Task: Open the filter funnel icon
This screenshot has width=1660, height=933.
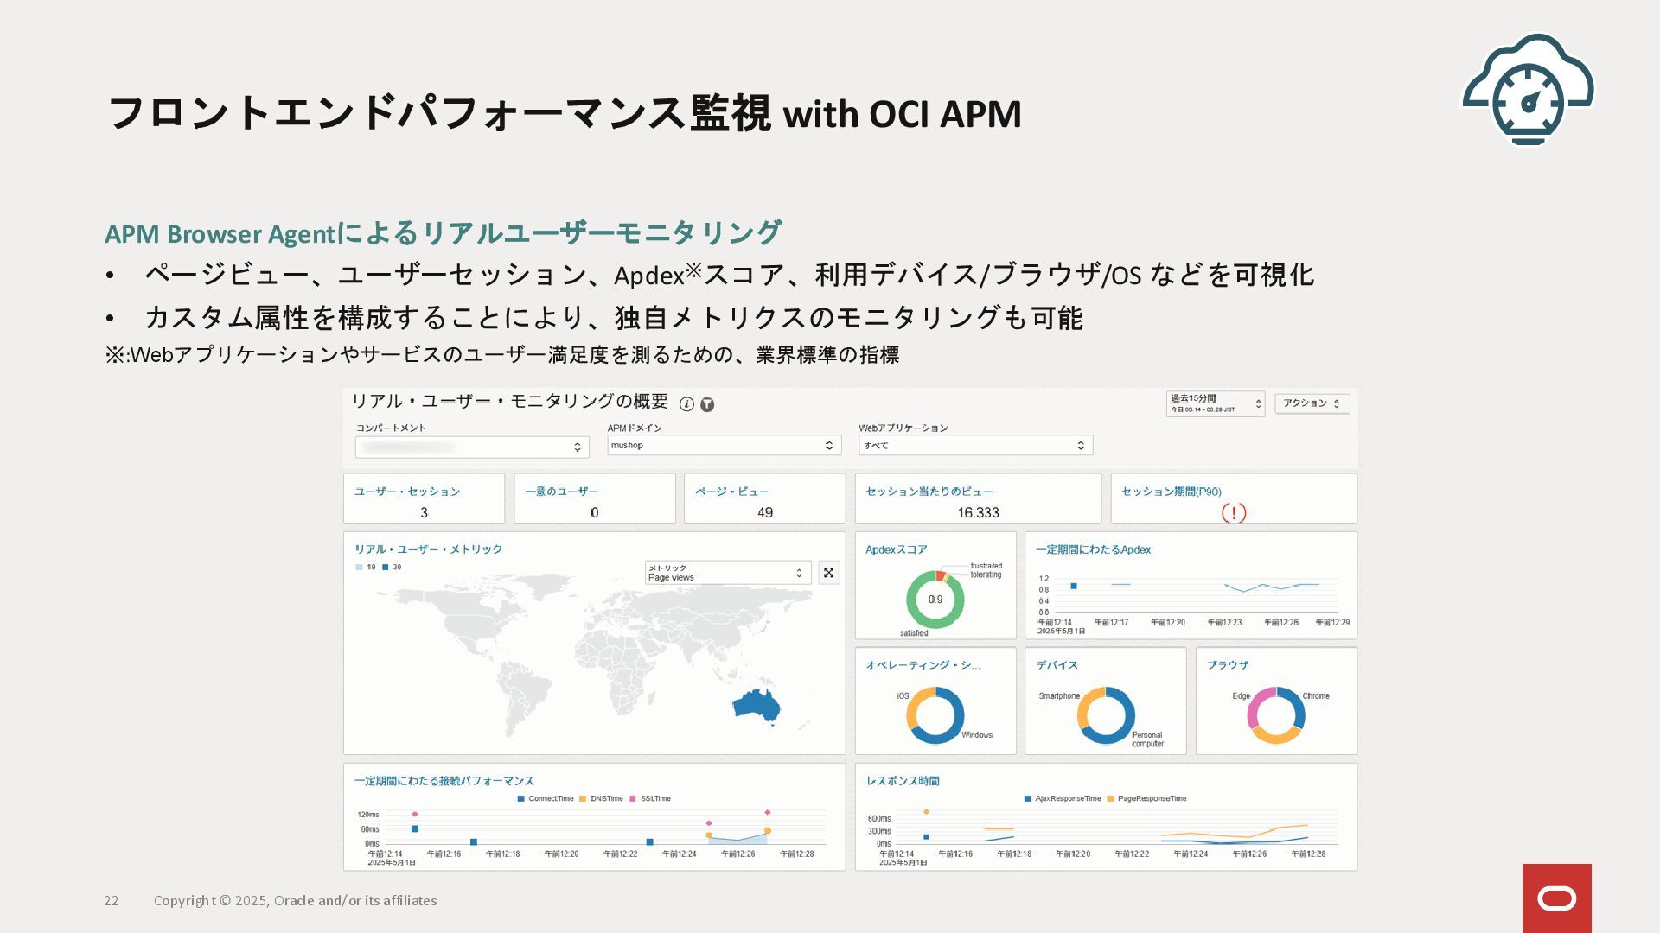Action: click(707, 404)
